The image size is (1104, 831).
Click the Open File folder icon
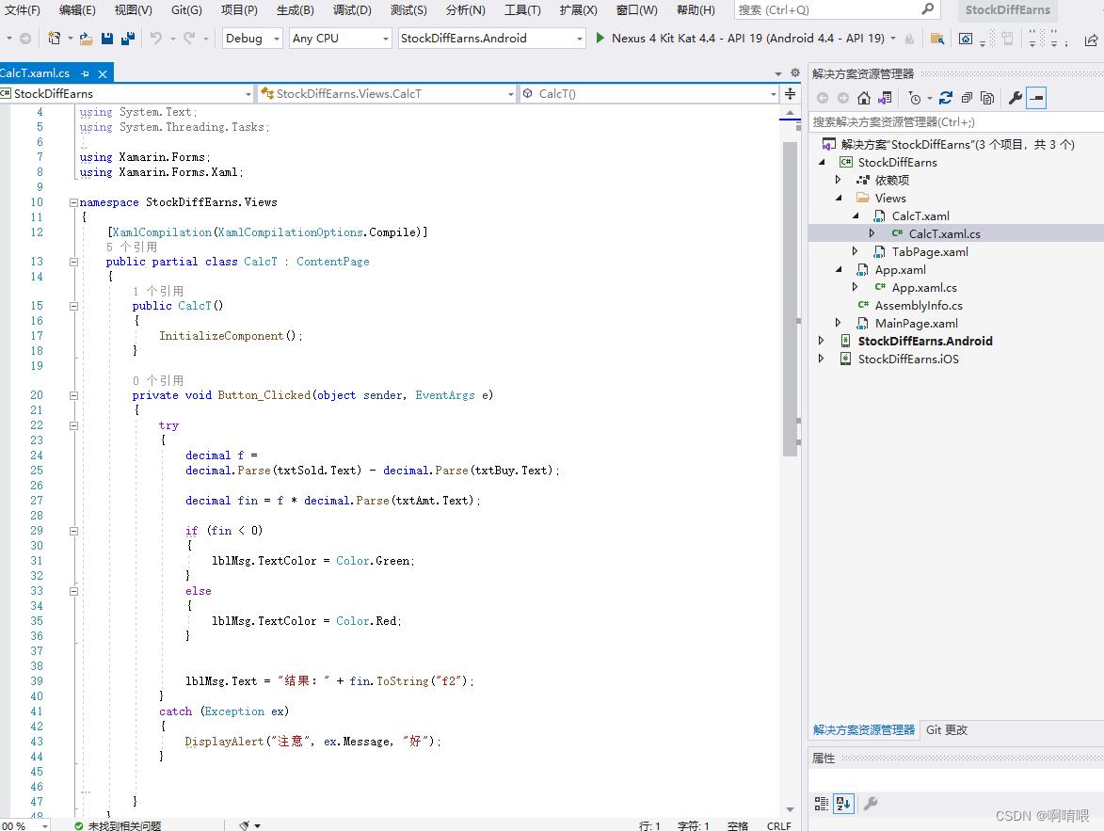(x=86, y=39)
